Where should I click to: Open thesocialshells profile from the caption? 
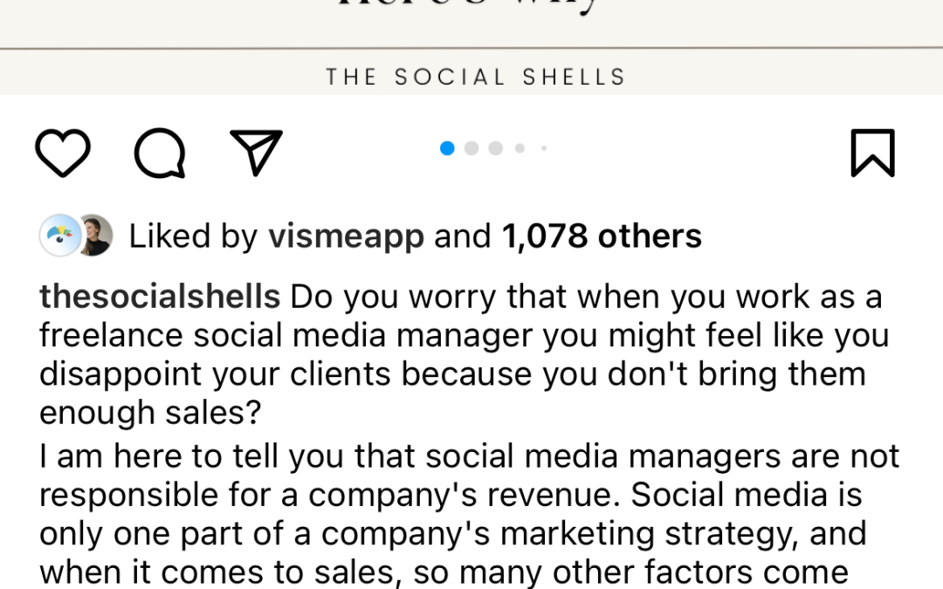click(160, 297)
